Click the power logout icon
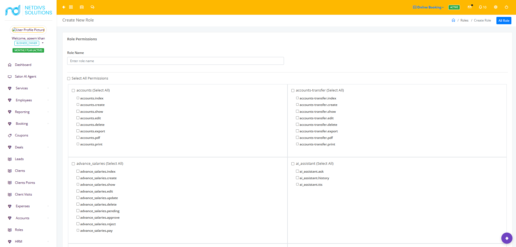 [x=506, y=7]
